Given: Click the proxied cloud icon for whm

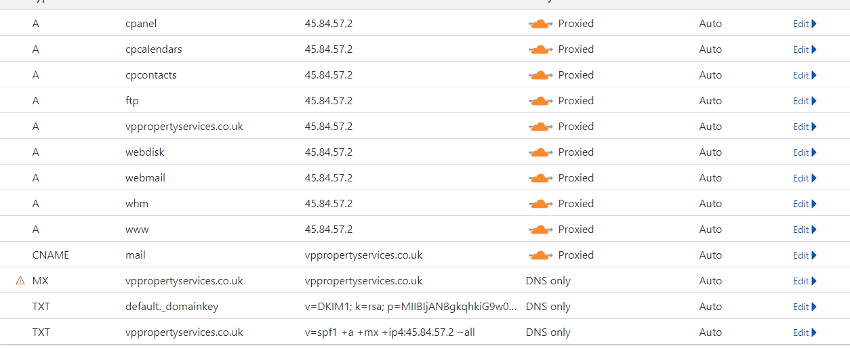Looking at the screenshot, I should (540, 204).
